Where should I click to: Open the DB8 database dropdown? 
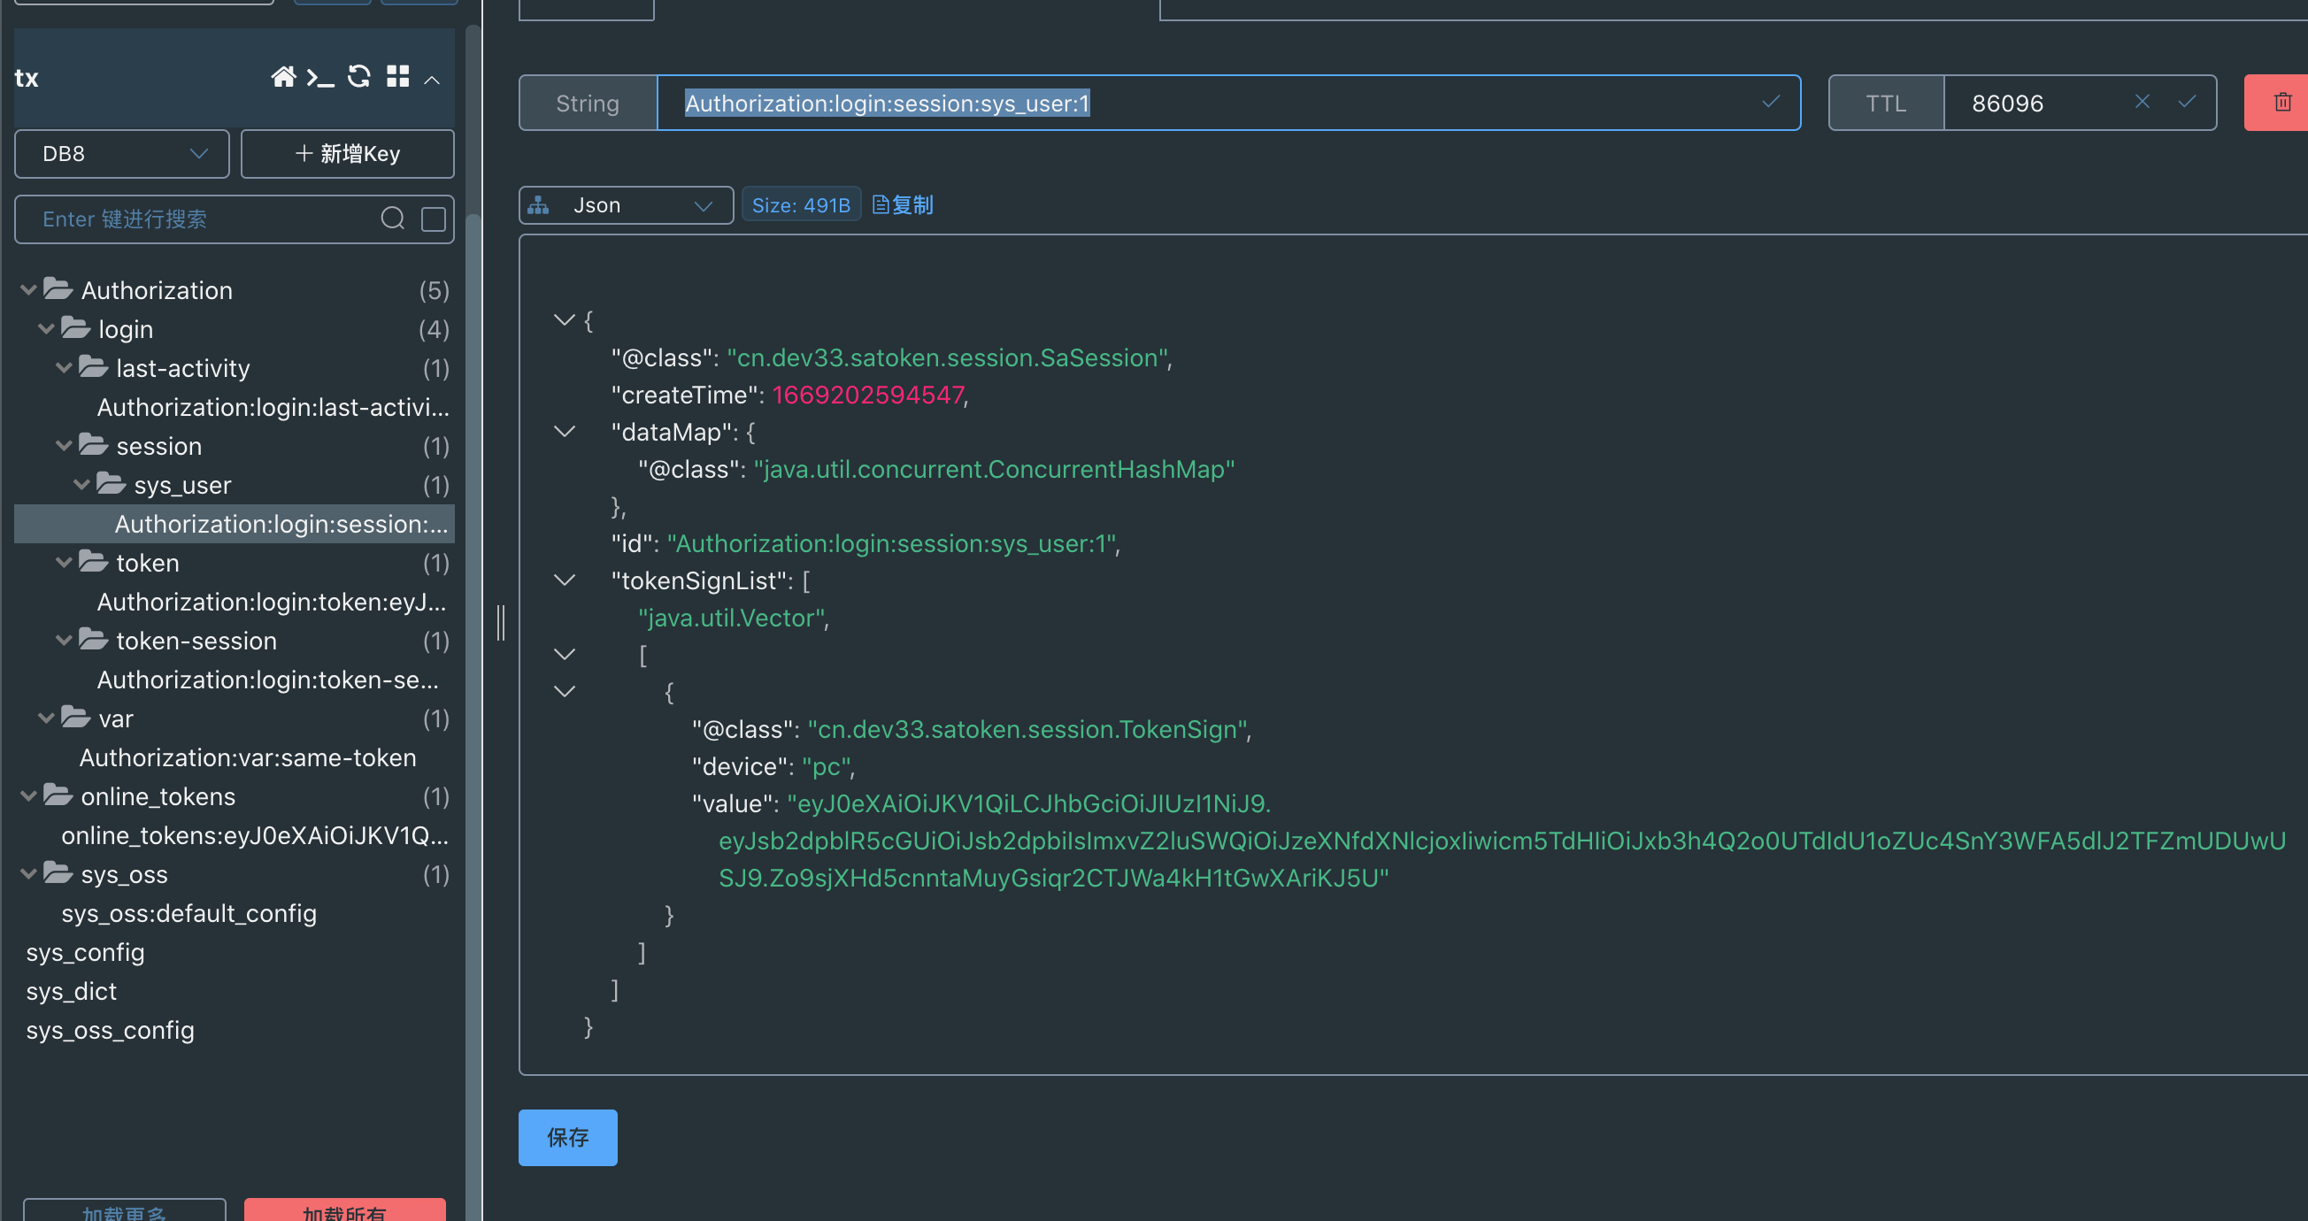(122, 154)
